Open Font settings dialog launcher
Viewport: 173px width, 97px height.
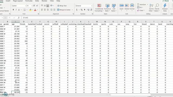38,14
